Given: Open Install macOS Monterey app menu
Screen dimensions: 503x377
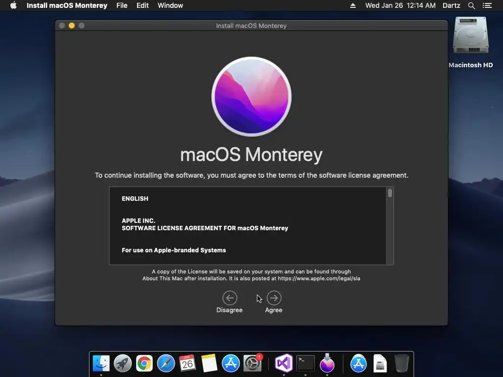Looking at the screenshot, I should [x=67, y=5].
